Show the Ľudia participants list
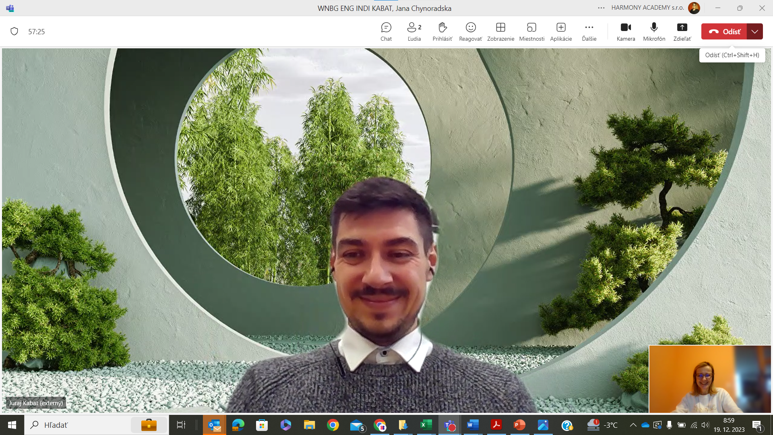 (x=414, y=31)
